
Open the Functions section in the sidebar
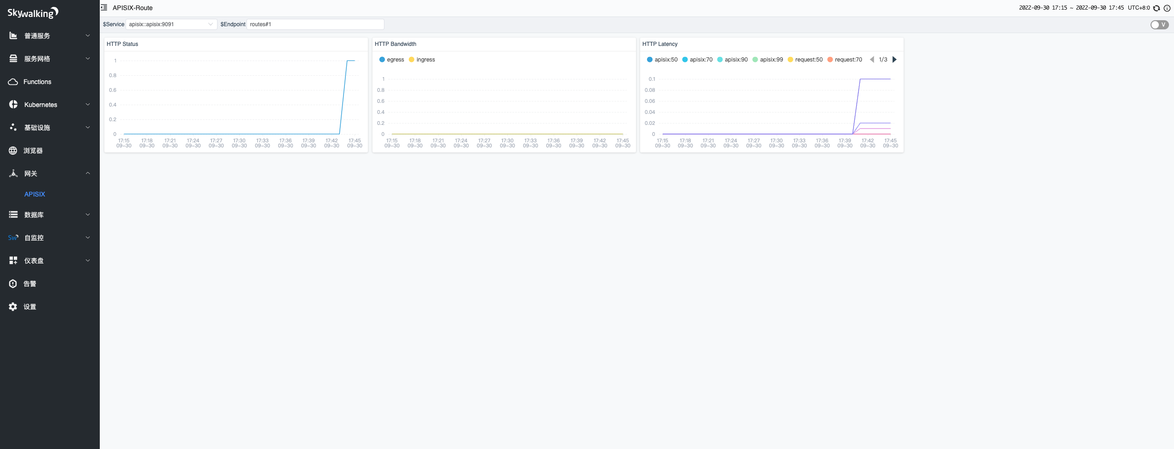37,81
